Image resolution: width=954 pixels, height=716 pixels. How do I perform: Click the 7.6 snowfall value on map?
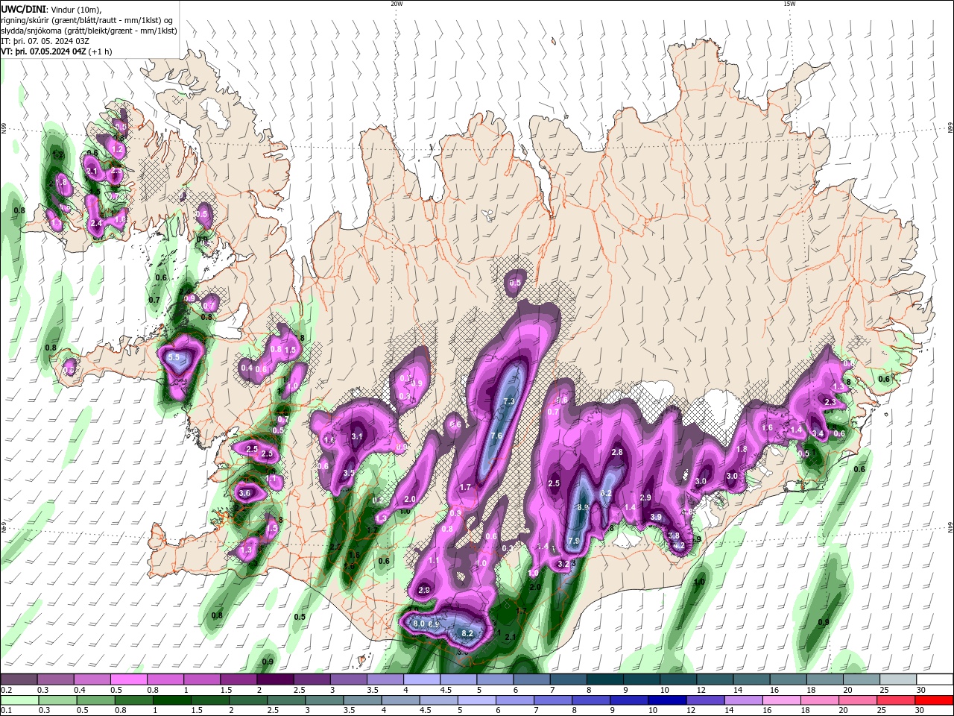pyautogui.click(x=496, y=436)
